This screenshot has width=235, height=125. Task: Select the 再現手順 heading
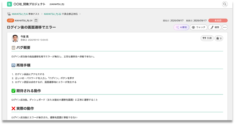[x=23, y=65]
